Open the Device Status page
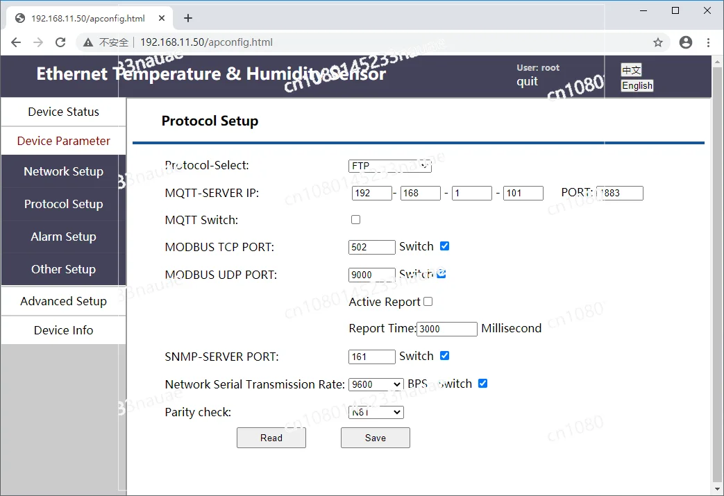 (x=63, y=112)
